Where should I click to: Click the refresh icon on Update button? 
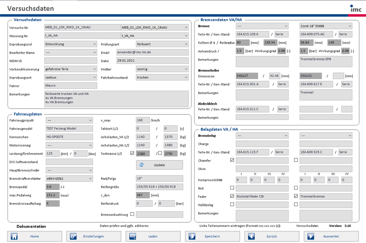pyautogui.click(x=142, y=165)
